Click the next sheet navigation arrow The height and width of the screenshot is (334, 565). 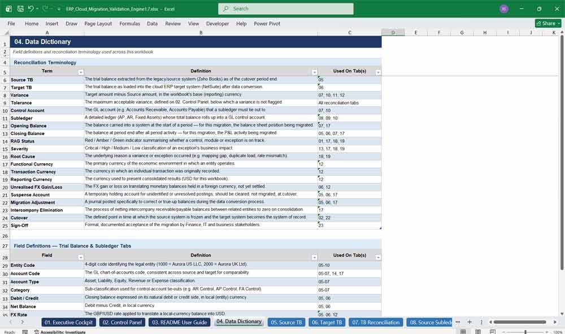(23, 322)
